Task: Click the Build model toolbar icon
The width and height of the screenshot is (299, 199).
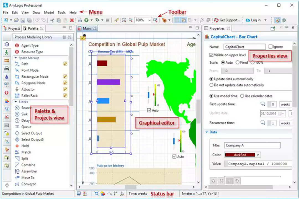Action: pyautogui.click(x=80, y=20)
